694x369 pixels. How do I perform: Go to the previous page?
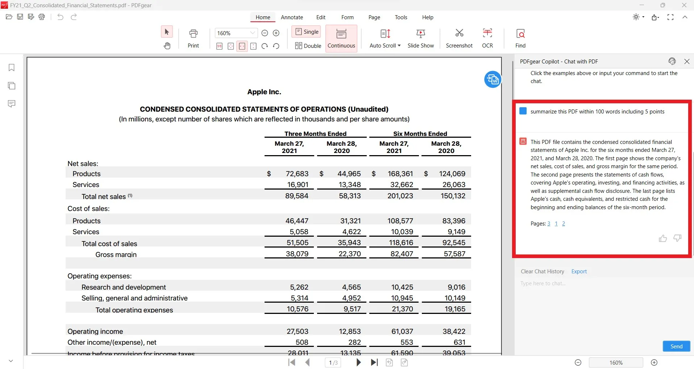point(308,362)
